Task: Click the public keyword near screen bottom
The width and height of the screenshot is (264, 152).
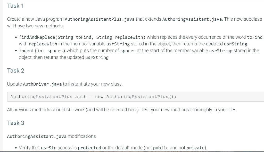Action: (160, 148)
